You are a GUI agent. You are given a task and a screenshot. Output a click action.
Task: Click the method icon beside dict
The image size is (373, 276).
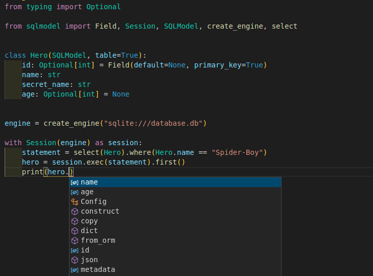pos(75,231)
